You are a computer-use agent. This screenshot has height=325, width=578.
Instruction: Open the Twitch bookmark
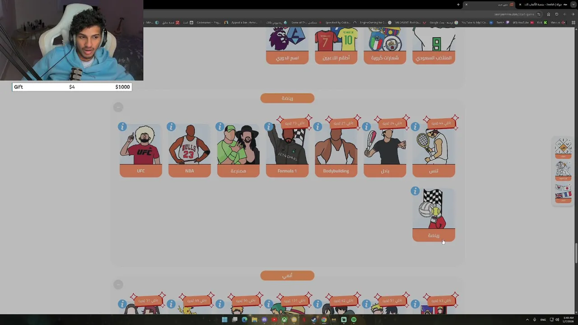tap(503, 23)
